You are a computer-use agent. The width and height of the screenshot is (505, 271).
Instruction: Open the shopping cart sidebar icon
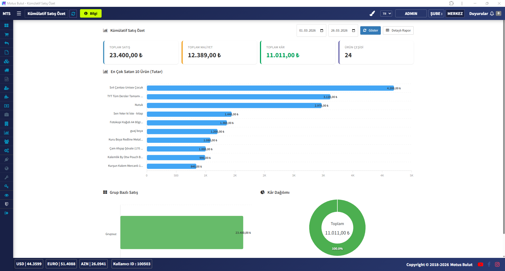tap(7, 34)
